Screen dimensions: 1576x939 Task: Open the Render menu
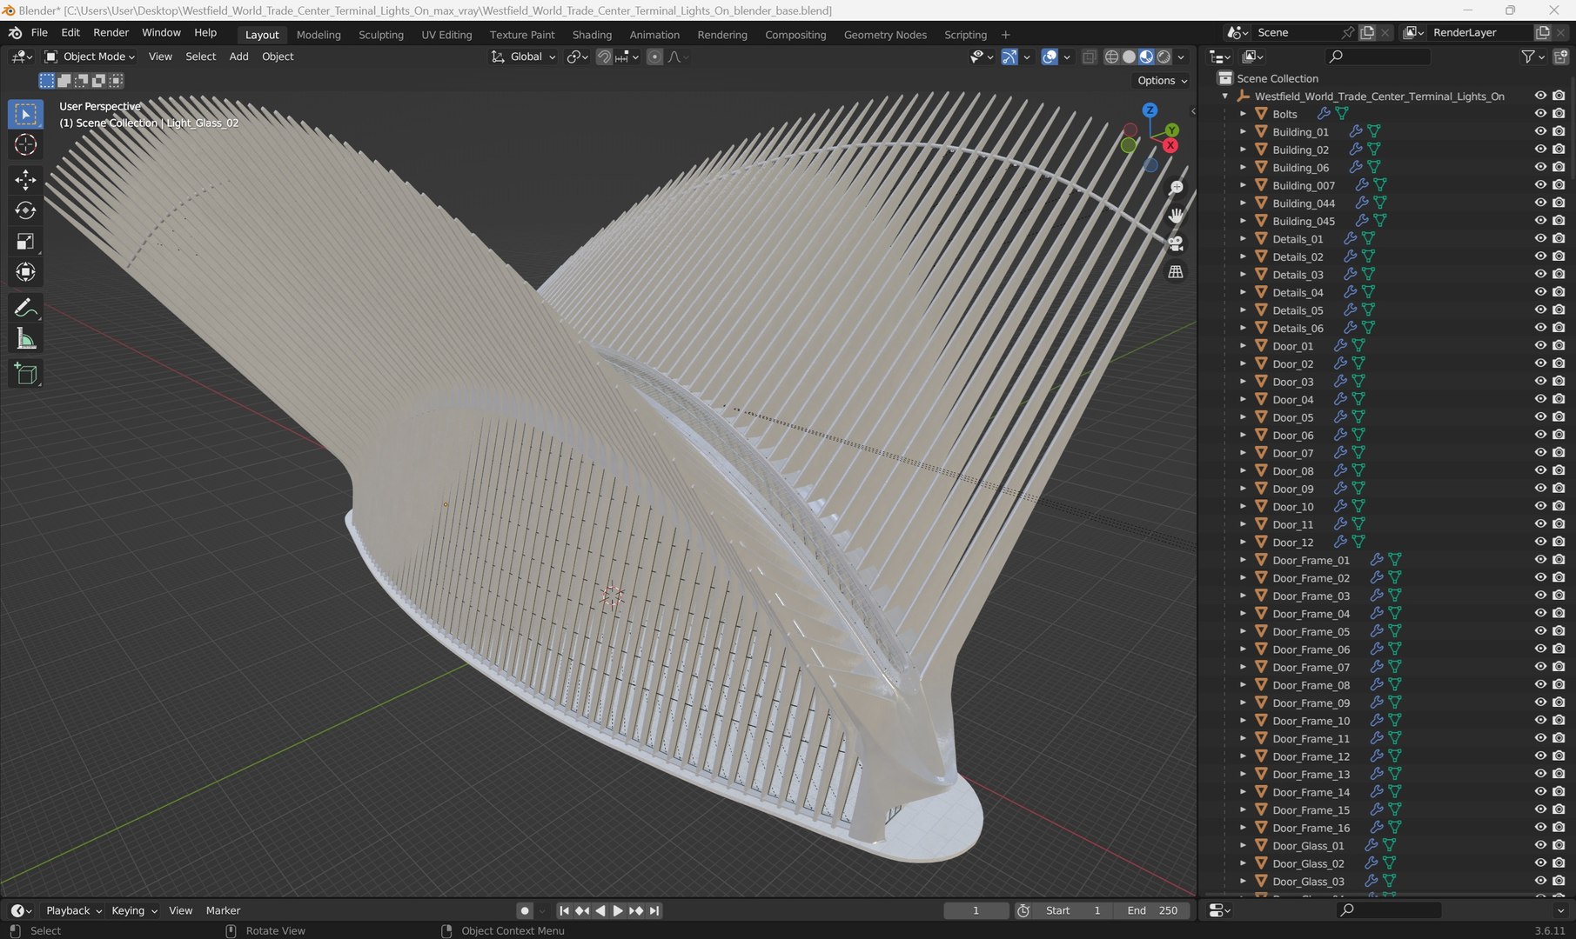[x=111, y=32]
